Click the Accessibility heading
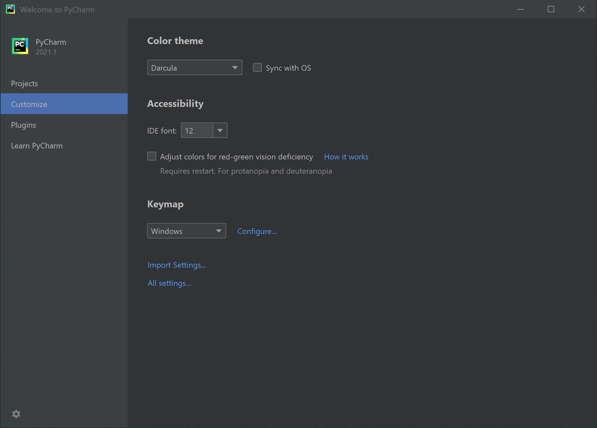 click(175, 103)
